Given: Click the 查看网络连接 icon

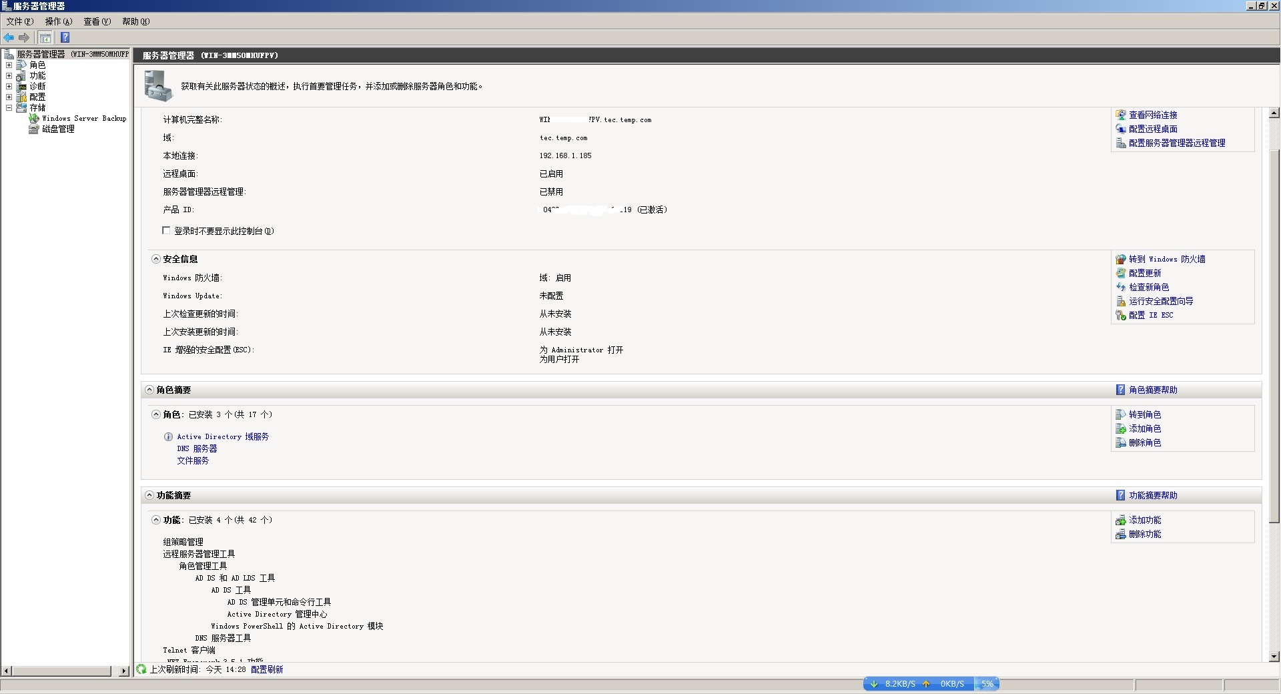Looking at the screenshot, I should point(1121,115).
